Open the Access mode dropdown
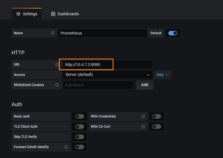Screen dimensions: 223x158 108,75
